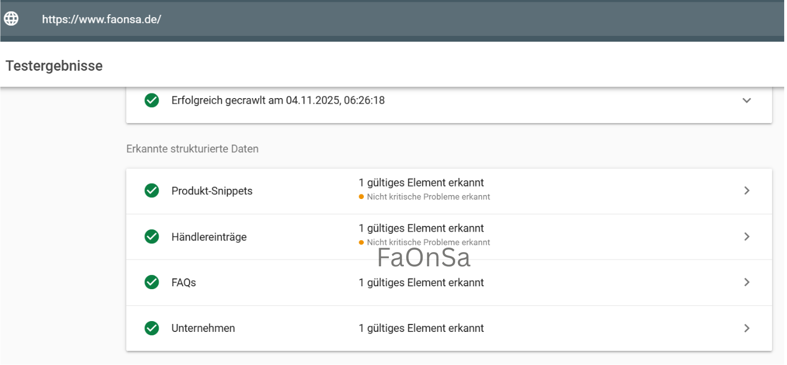The image size is (787, 365).
Task: Click the green checkmark beside Unternehmen
Action: 151,328
